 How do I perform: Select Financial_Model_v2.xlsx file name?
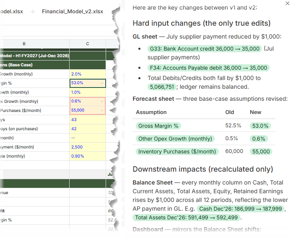(x=72, y=12)
